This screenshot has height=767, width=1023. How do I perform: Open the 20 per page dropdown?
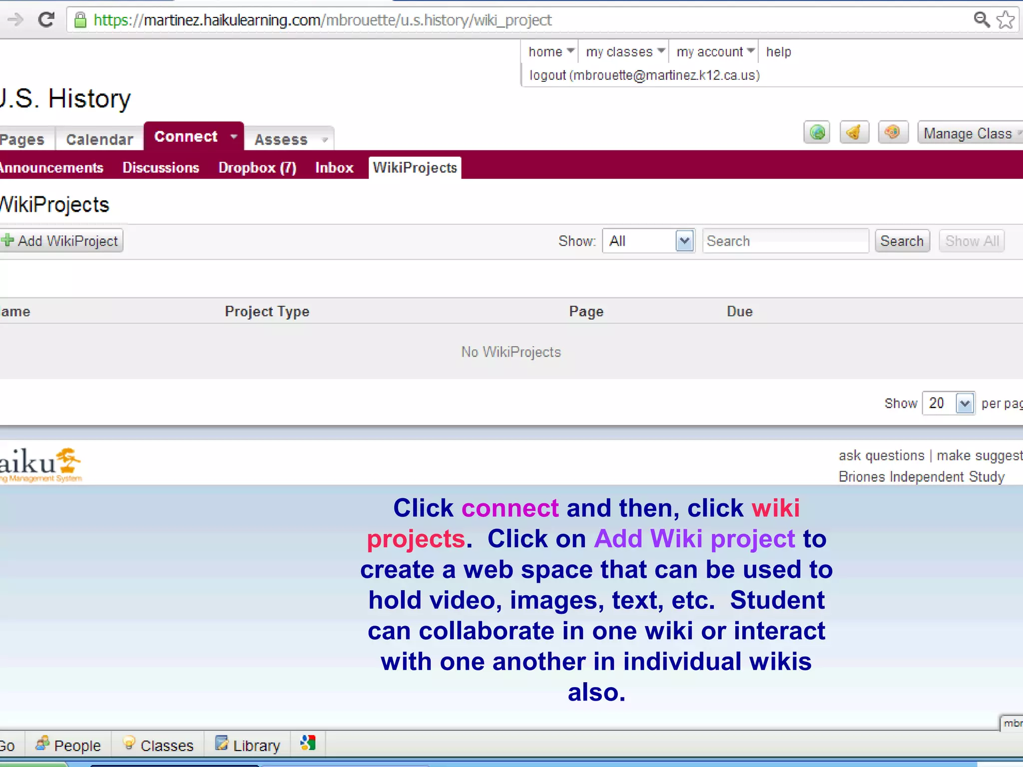pos(948,403)
